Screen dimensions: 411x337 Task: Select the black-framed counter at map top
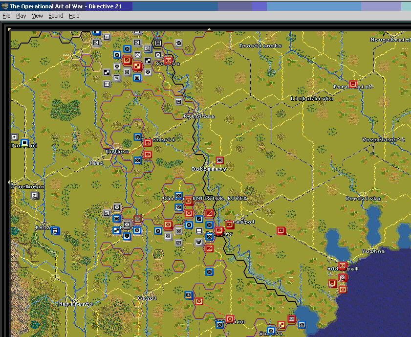[158, 43]
